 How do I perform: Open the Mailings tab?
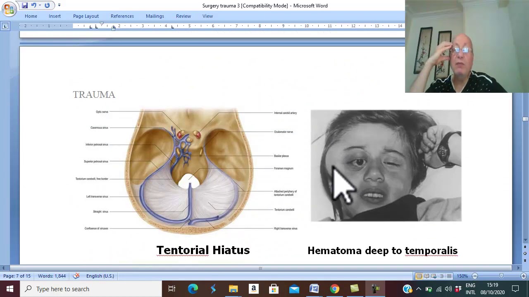pos(155,16)
